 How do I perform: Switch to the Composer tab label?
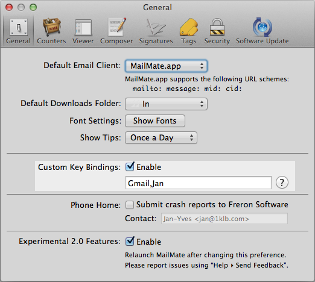[x=116, y=41]
